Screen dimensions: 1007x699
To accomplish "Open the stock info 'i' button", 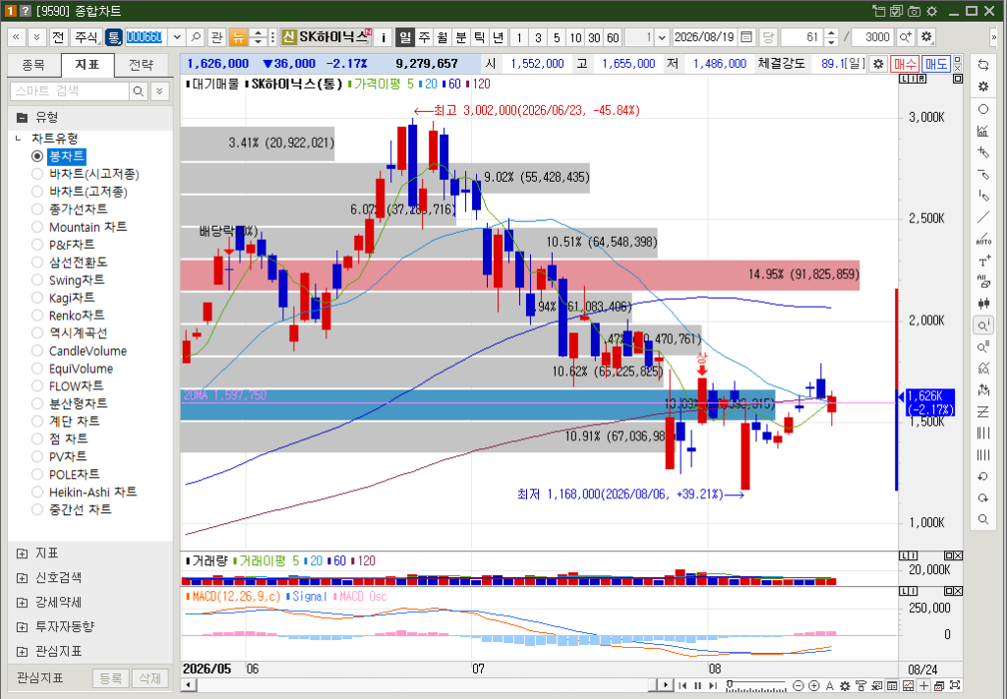I will [x=383, y=37].
